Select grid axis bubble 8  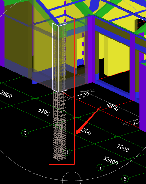click(67, 152)
